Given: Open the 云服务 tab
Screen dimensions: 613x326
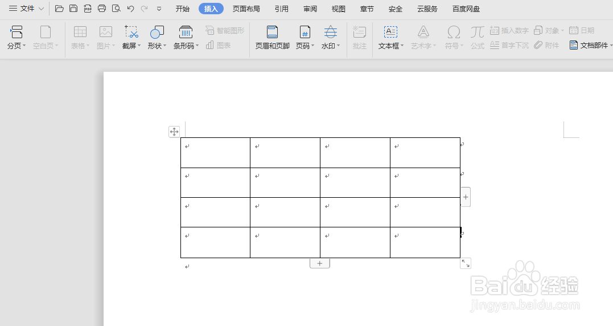Looking at the screenshot, I should tap(427, 9).
